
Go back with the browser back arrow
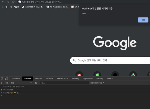[x=3, y=2]
